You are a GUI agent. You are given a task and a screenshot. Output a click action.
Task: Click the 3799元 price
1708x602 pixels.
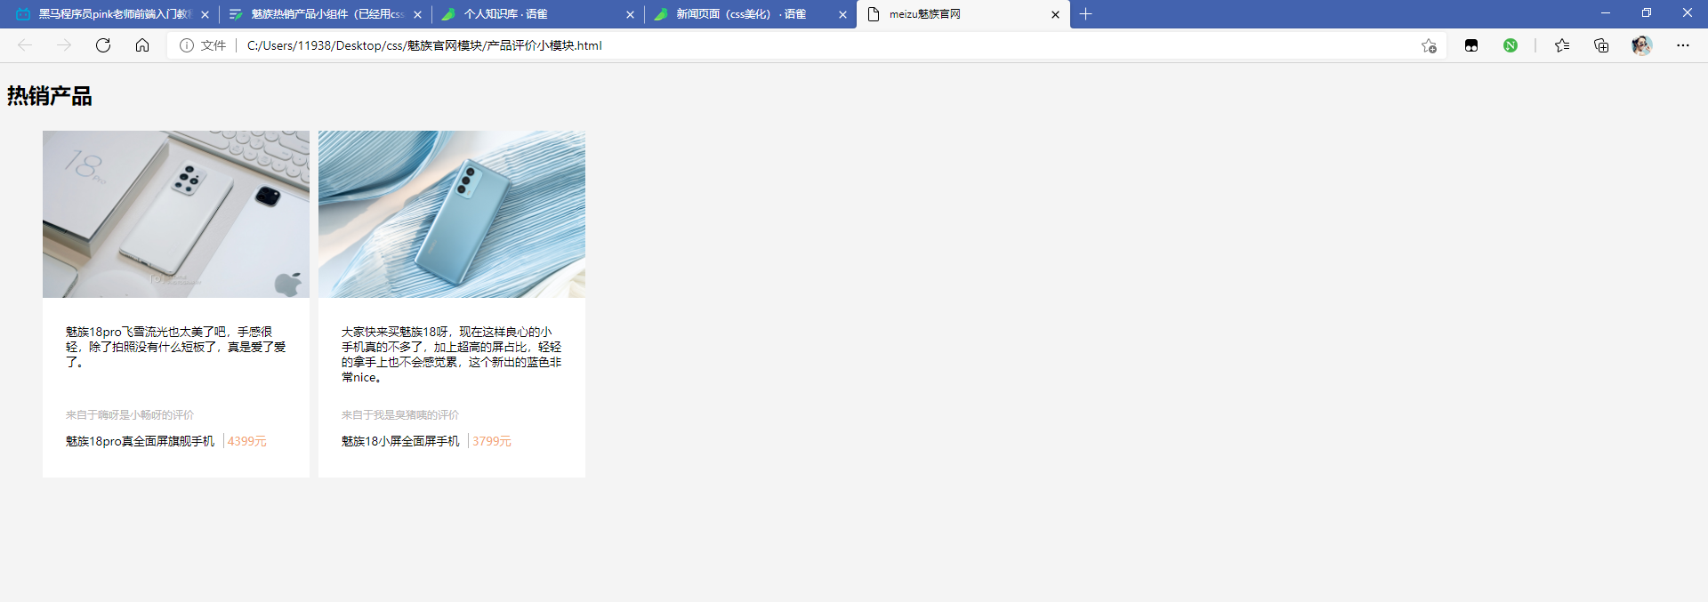[x=492, y=441]
